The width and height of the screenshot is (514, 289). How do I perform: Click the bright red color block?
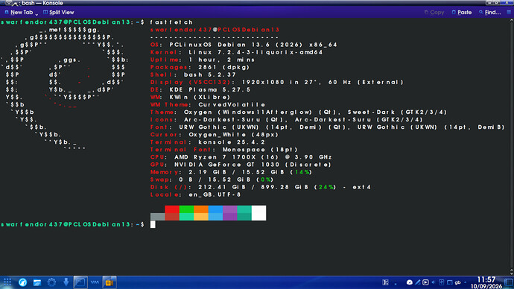tap(172, 209)
